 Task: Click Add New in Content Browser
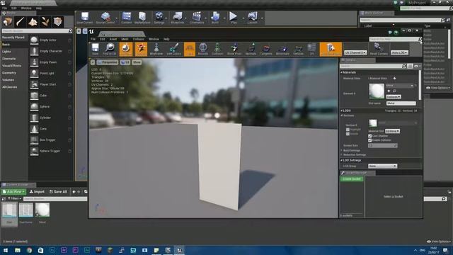pyautogui.click(x=13, y=192)
